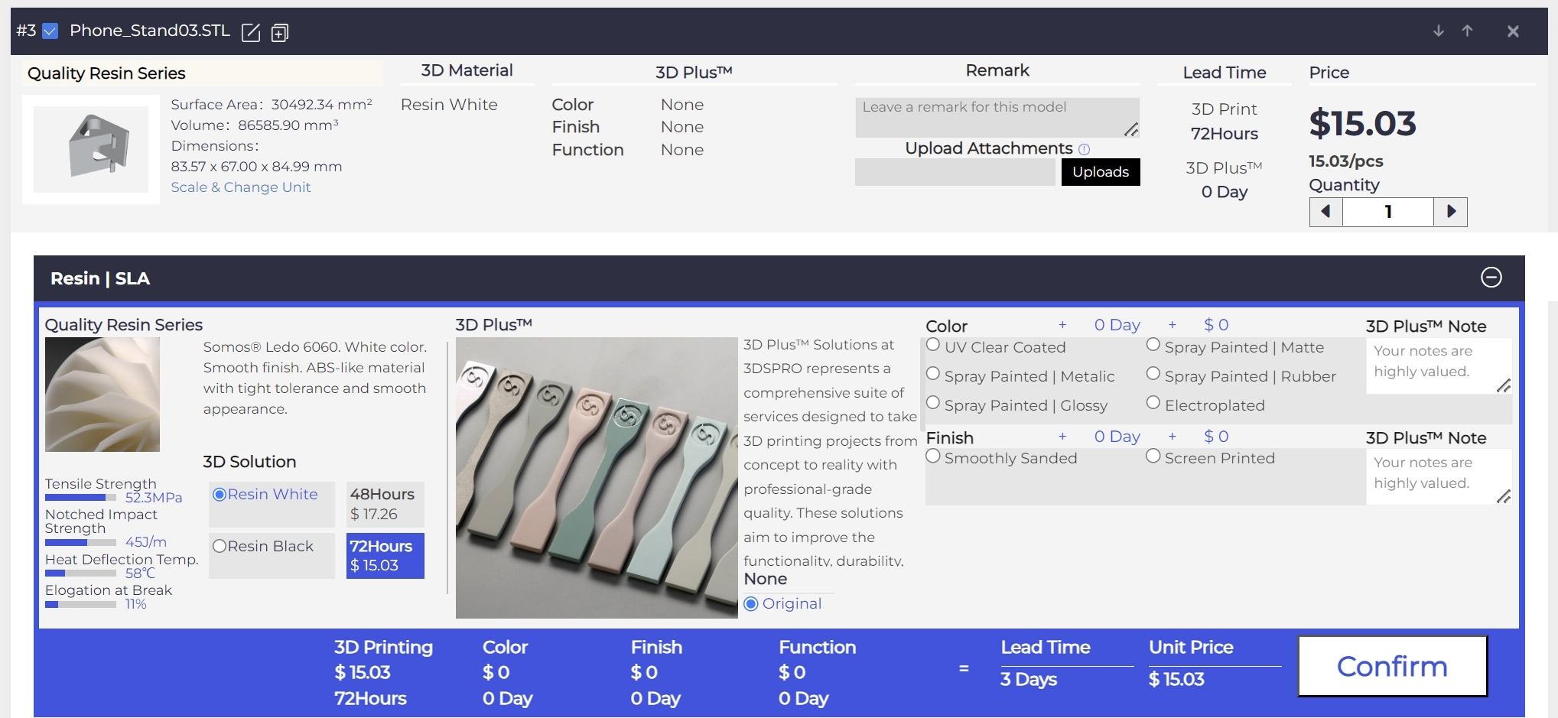Click the duplicate model icon beside the filename

click(280, 33)
